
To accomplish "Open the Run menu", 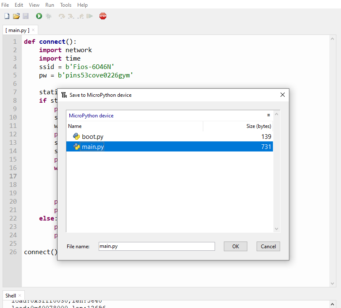I will [50, 5].
